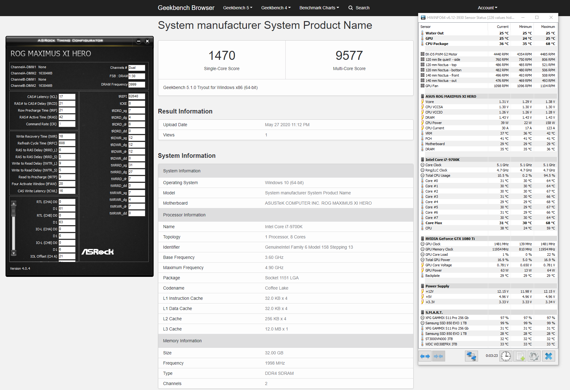
Task: Click the ASRock scrollbar thumb in RTL panel
Action: tap(14, 211)
